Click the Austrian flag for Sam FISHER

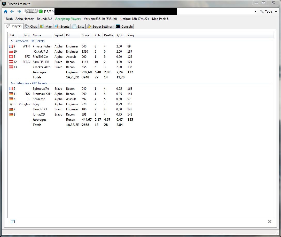click(11, 62)
